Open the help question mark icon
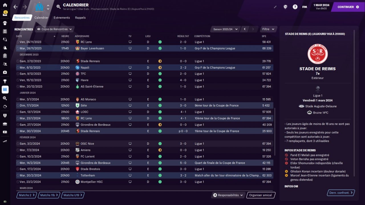 pyautogui.click(x=295, y=7)
